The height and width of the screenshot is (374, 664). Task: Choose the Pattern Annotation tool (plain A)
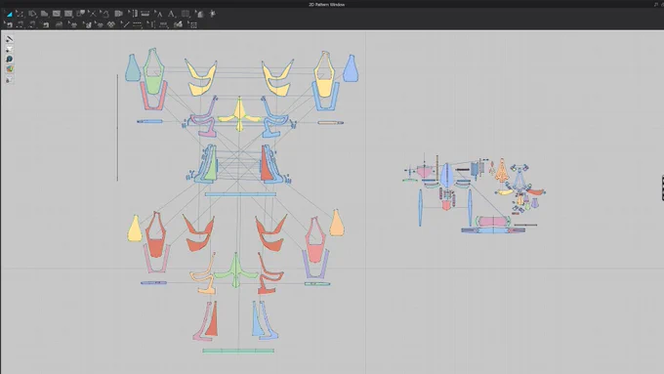(x=171, y=14)
